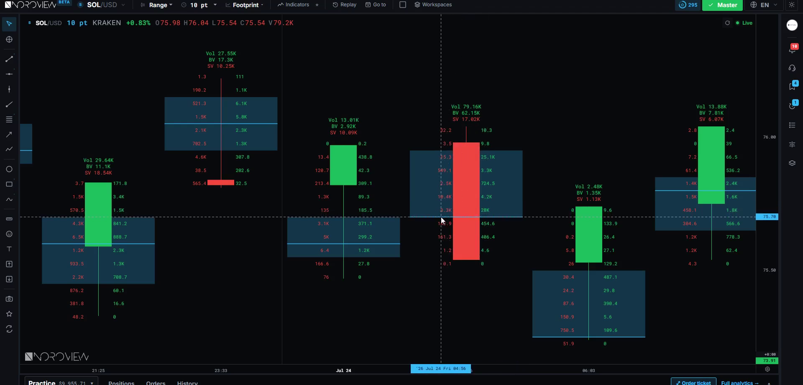Screen dimensions: 803x385
Task: Click the 75.70 price label marker
Action: [767, 217]
